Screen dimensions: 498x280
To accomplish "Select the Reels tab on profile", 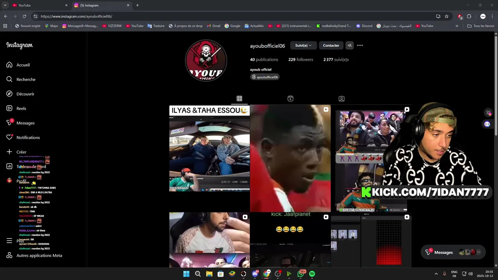I will (290, 99).
